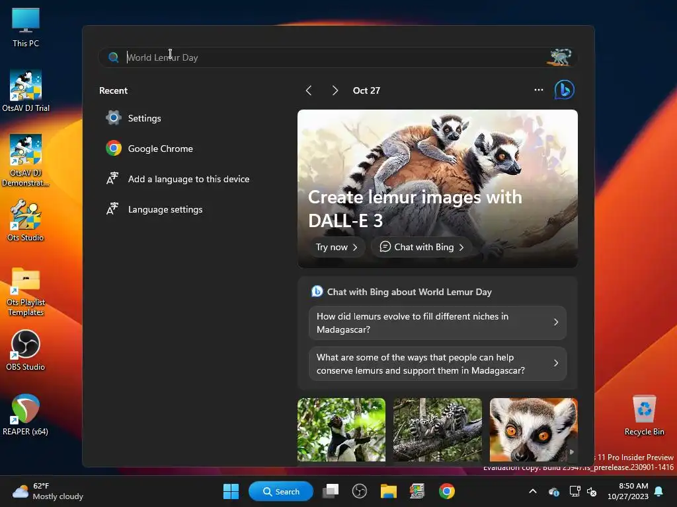677x507 pixels.
Task: Click the taskbar Search button
Action: click(281, 491)
